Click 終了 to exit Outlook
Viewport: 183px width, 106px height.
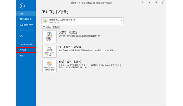[22, 55]
